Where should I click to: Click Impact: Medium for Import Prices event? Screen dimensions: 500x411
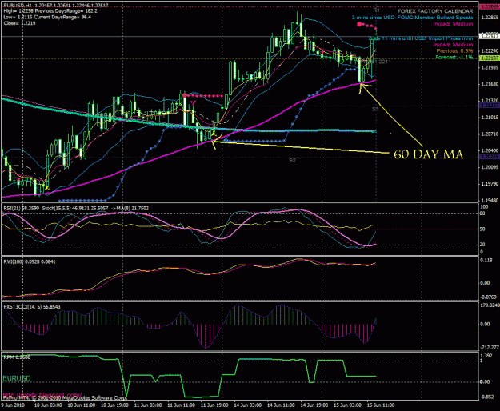point(453,45)
